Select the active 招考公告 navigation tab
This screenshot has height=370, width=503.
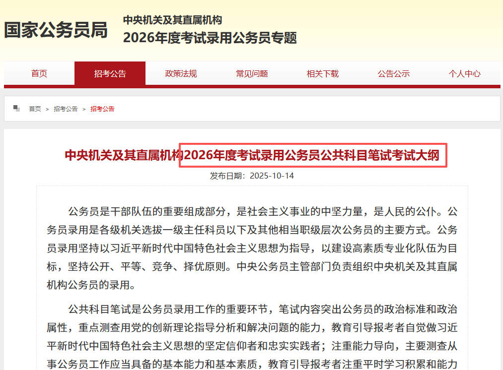tap(110, 73)
